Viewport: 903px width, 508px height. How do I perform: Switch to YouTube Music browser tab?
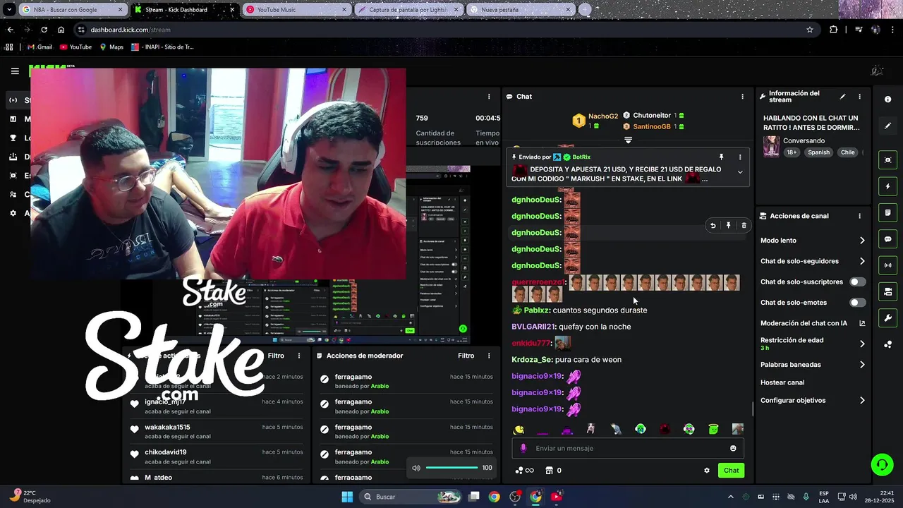pos(296,10)
